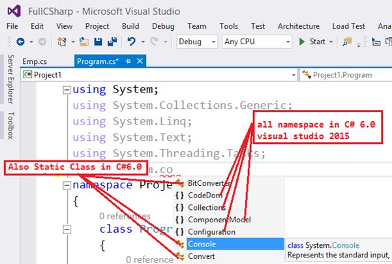The image size is (392, 264).
Task: Select Collections in the IntelliSense list
Action: click(207, 207)
